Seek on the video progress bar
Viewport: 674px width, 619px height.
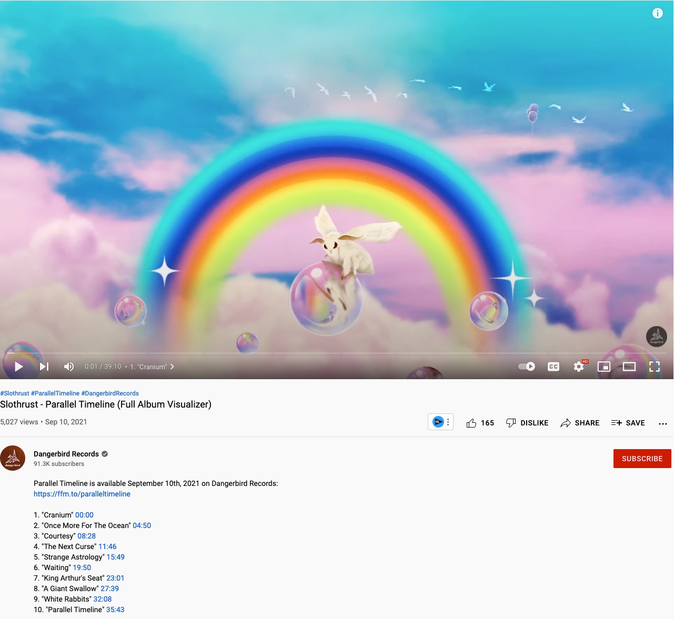click(337, 353)
